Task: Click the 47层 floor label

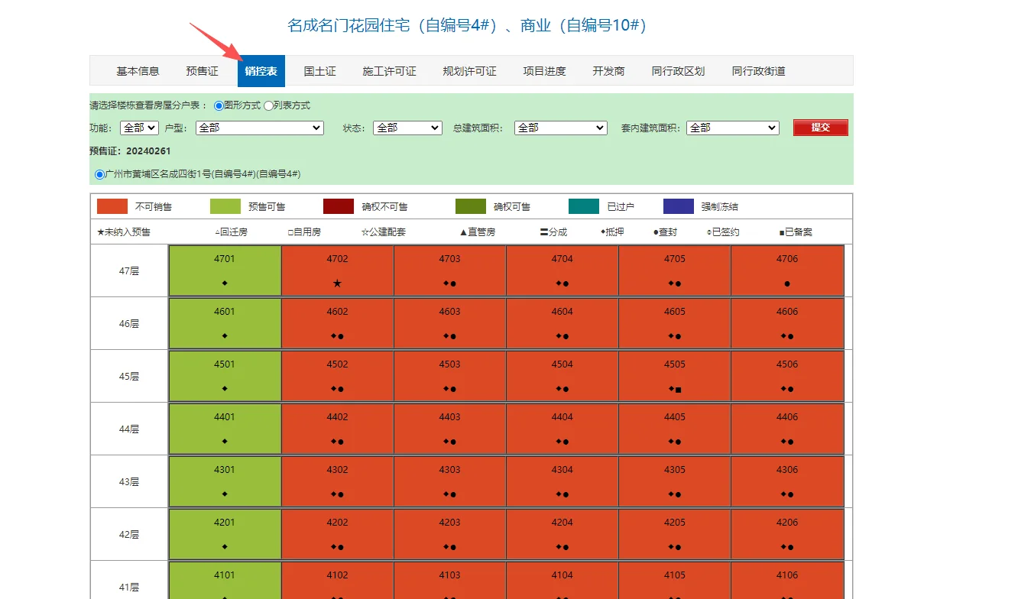Action: 129,271
